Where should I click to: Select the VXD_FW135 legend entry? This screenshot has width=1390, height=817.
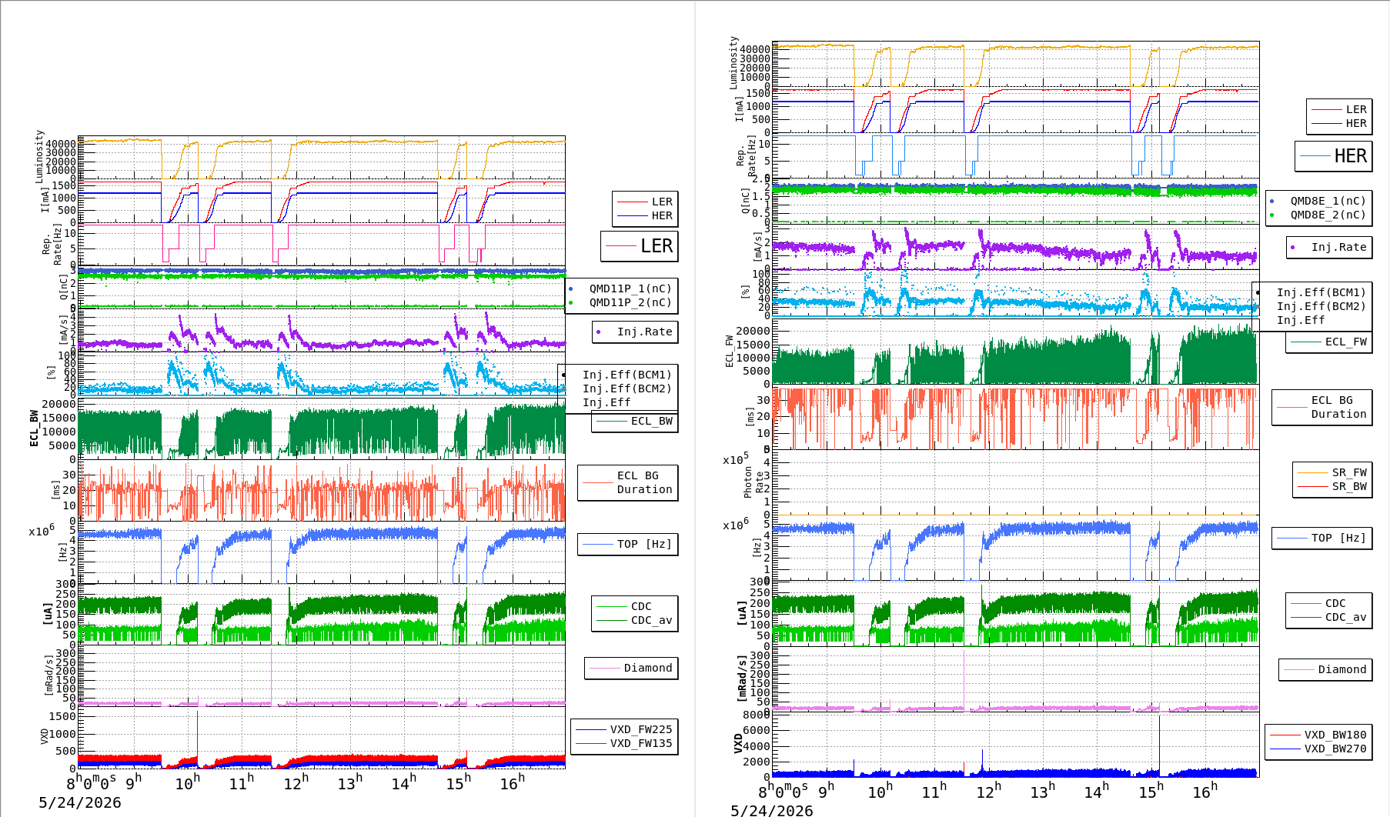click(641, 743)
